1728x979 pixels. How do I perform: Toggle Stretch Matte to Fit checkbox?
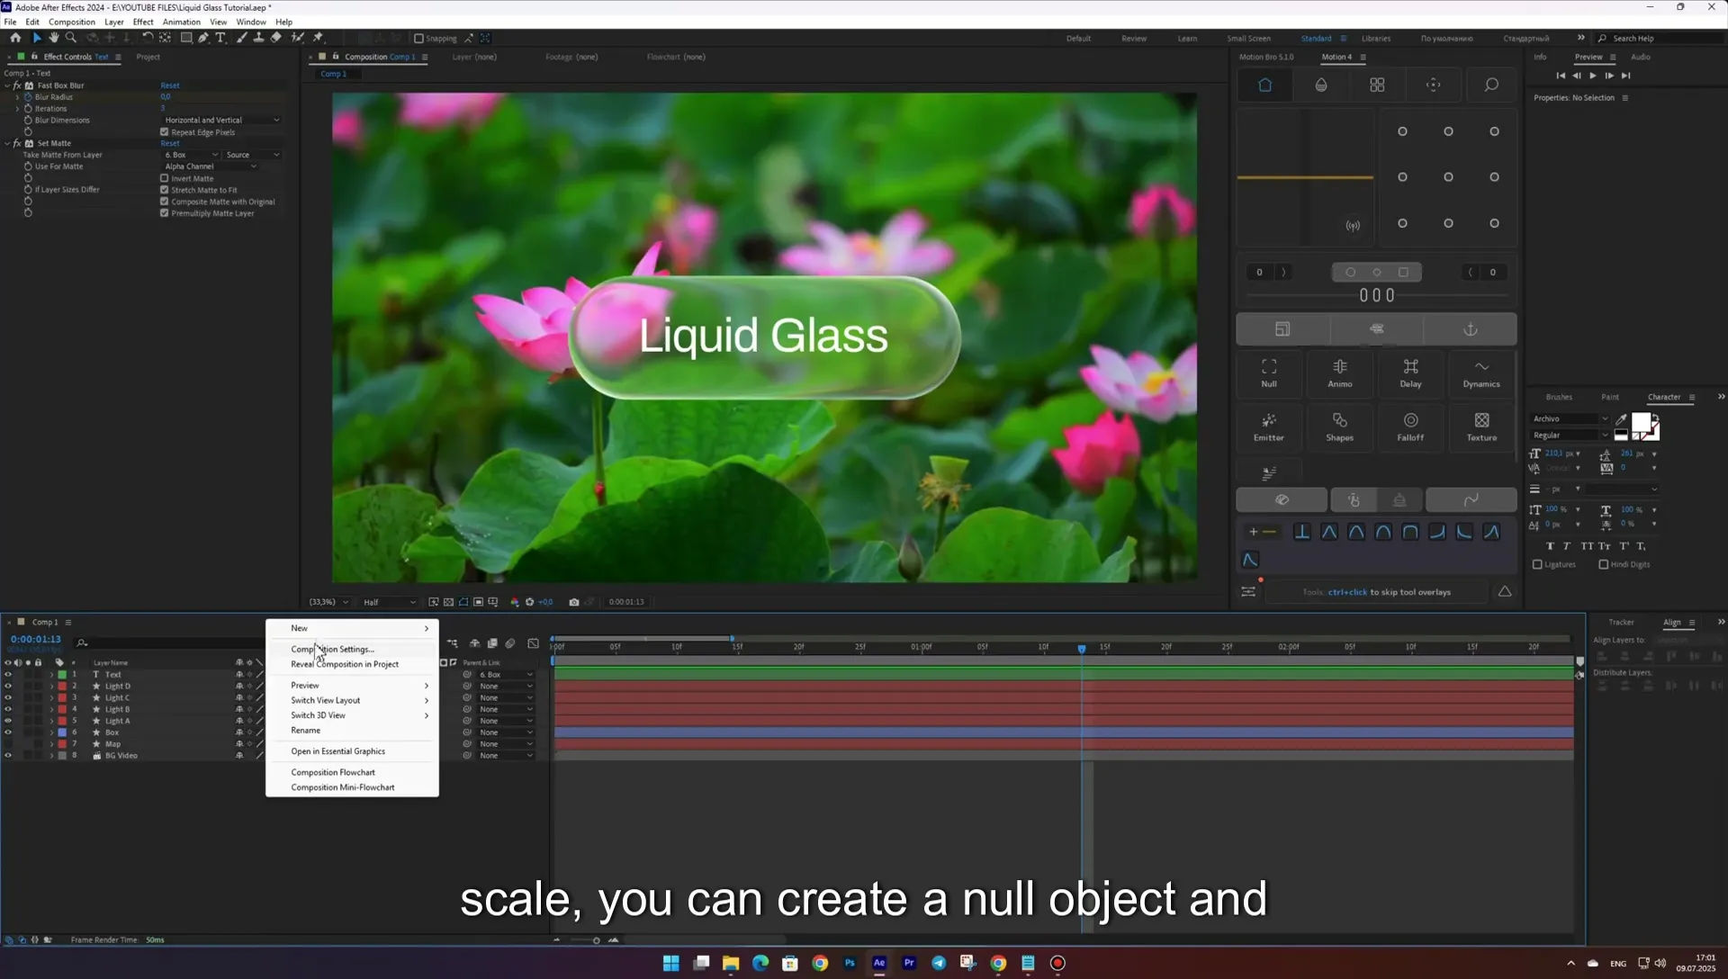(x=165, y=190)
